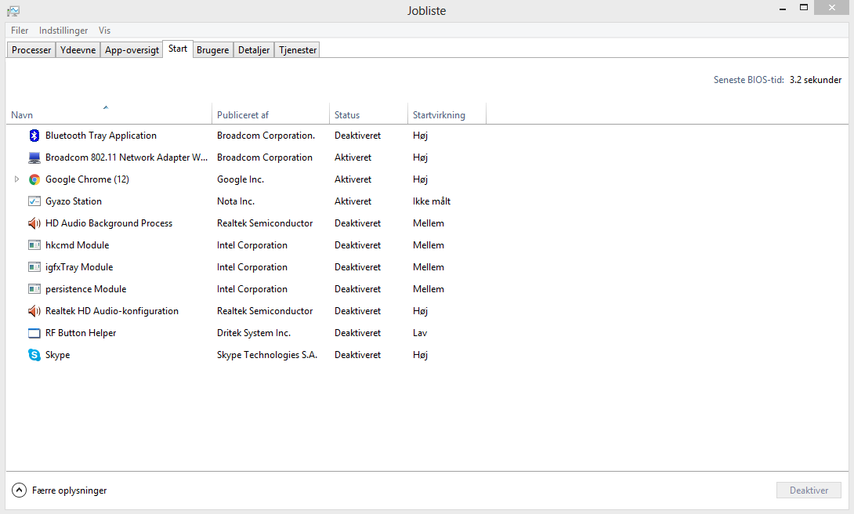
Task: Sort by the Status column header
Action: tap(369, 114)
